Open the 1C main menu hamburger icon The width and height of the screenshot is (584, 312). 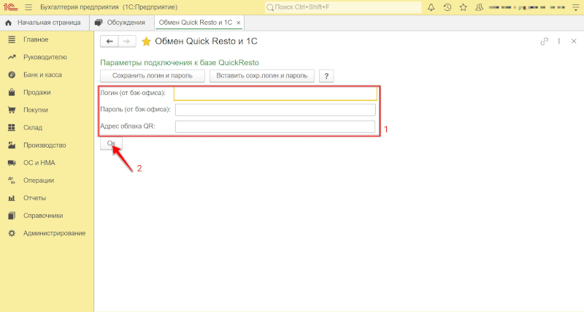click(x=28, y=7)
